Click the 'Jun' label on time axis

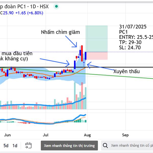tap(7, 135)
